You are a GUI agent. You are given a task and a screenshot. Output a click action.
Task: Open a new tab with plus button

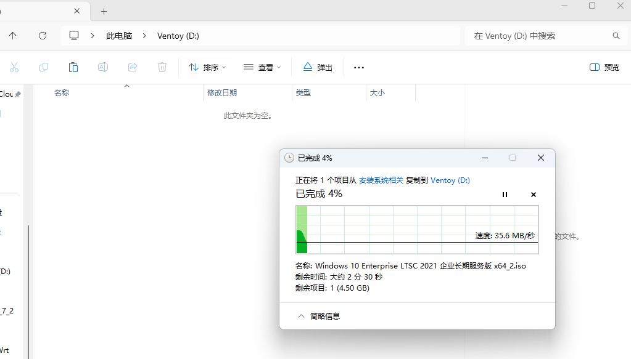coord(104,11)
